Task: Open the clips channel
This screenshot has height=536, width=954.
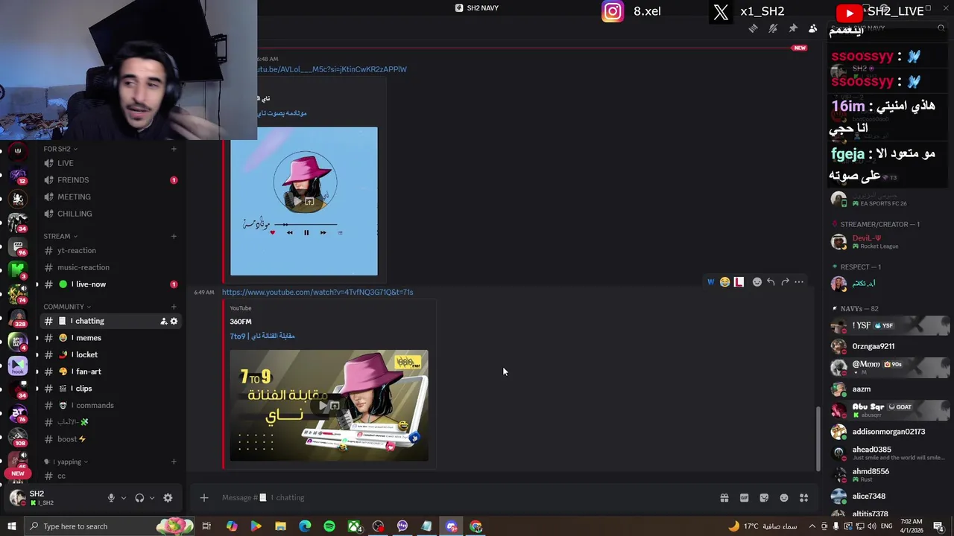Action: pyautogui.click(x=110, y=389)
